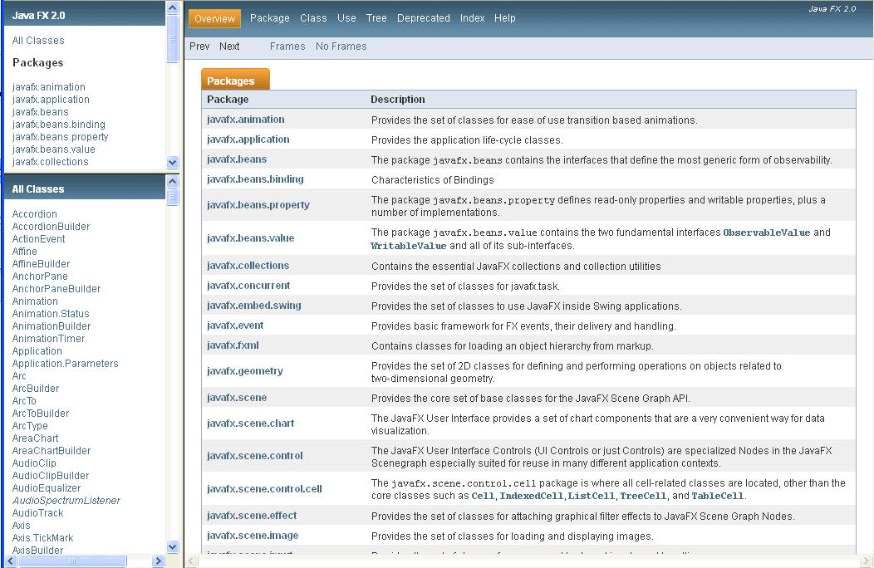Open the AudioSpectrumListener interface
Image resolution: width=874 pixels, height=568 pixels.
[66, 500]
